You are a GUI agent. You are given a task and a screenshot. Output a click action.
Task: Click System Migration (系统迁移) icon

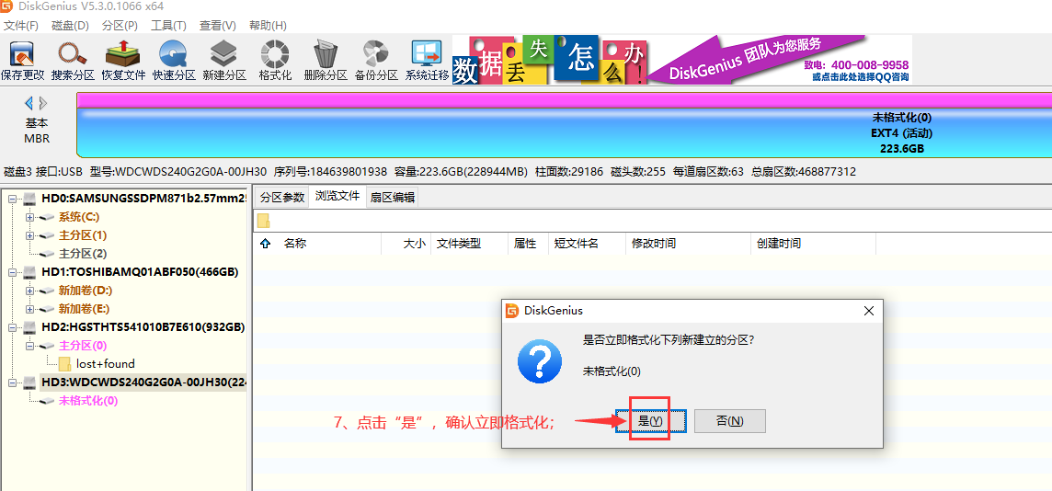427,61
